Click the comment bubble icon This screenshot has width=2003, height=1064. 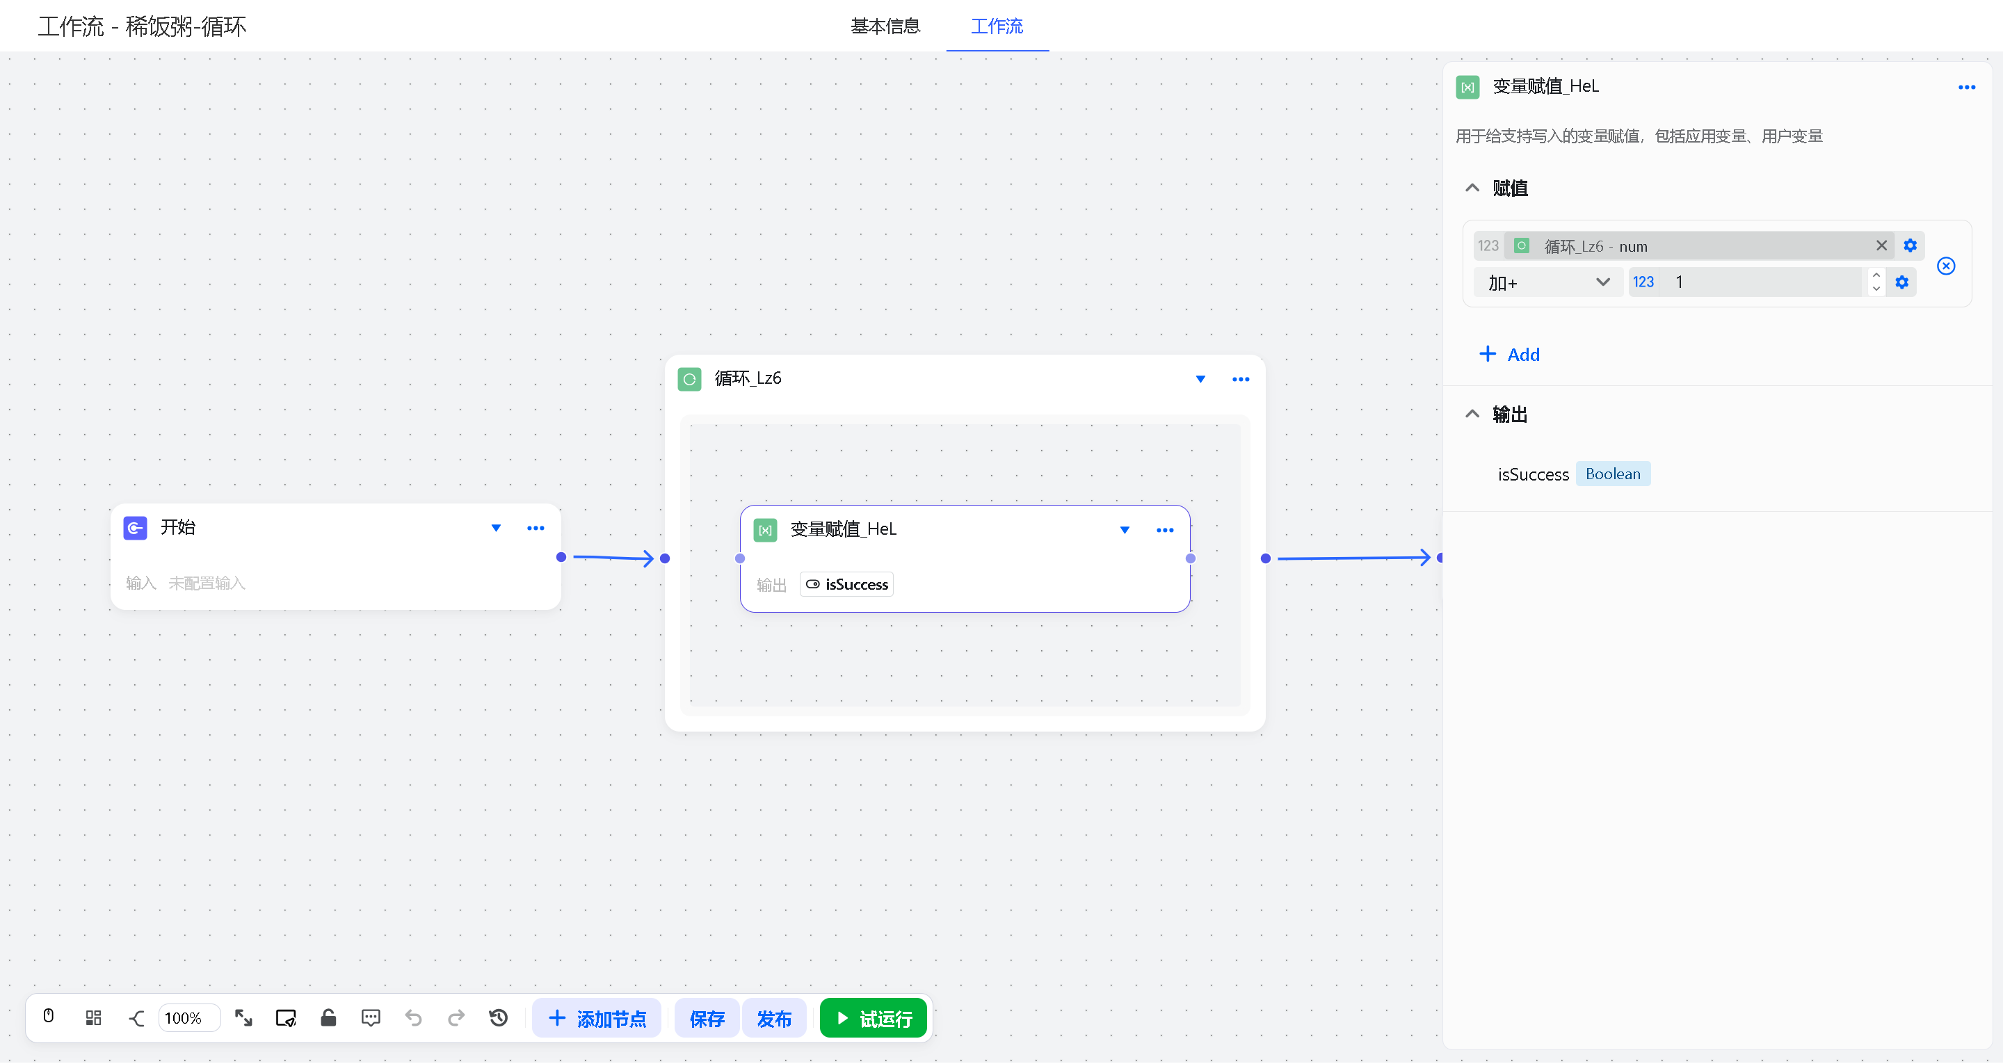[x=371, y=1017]
